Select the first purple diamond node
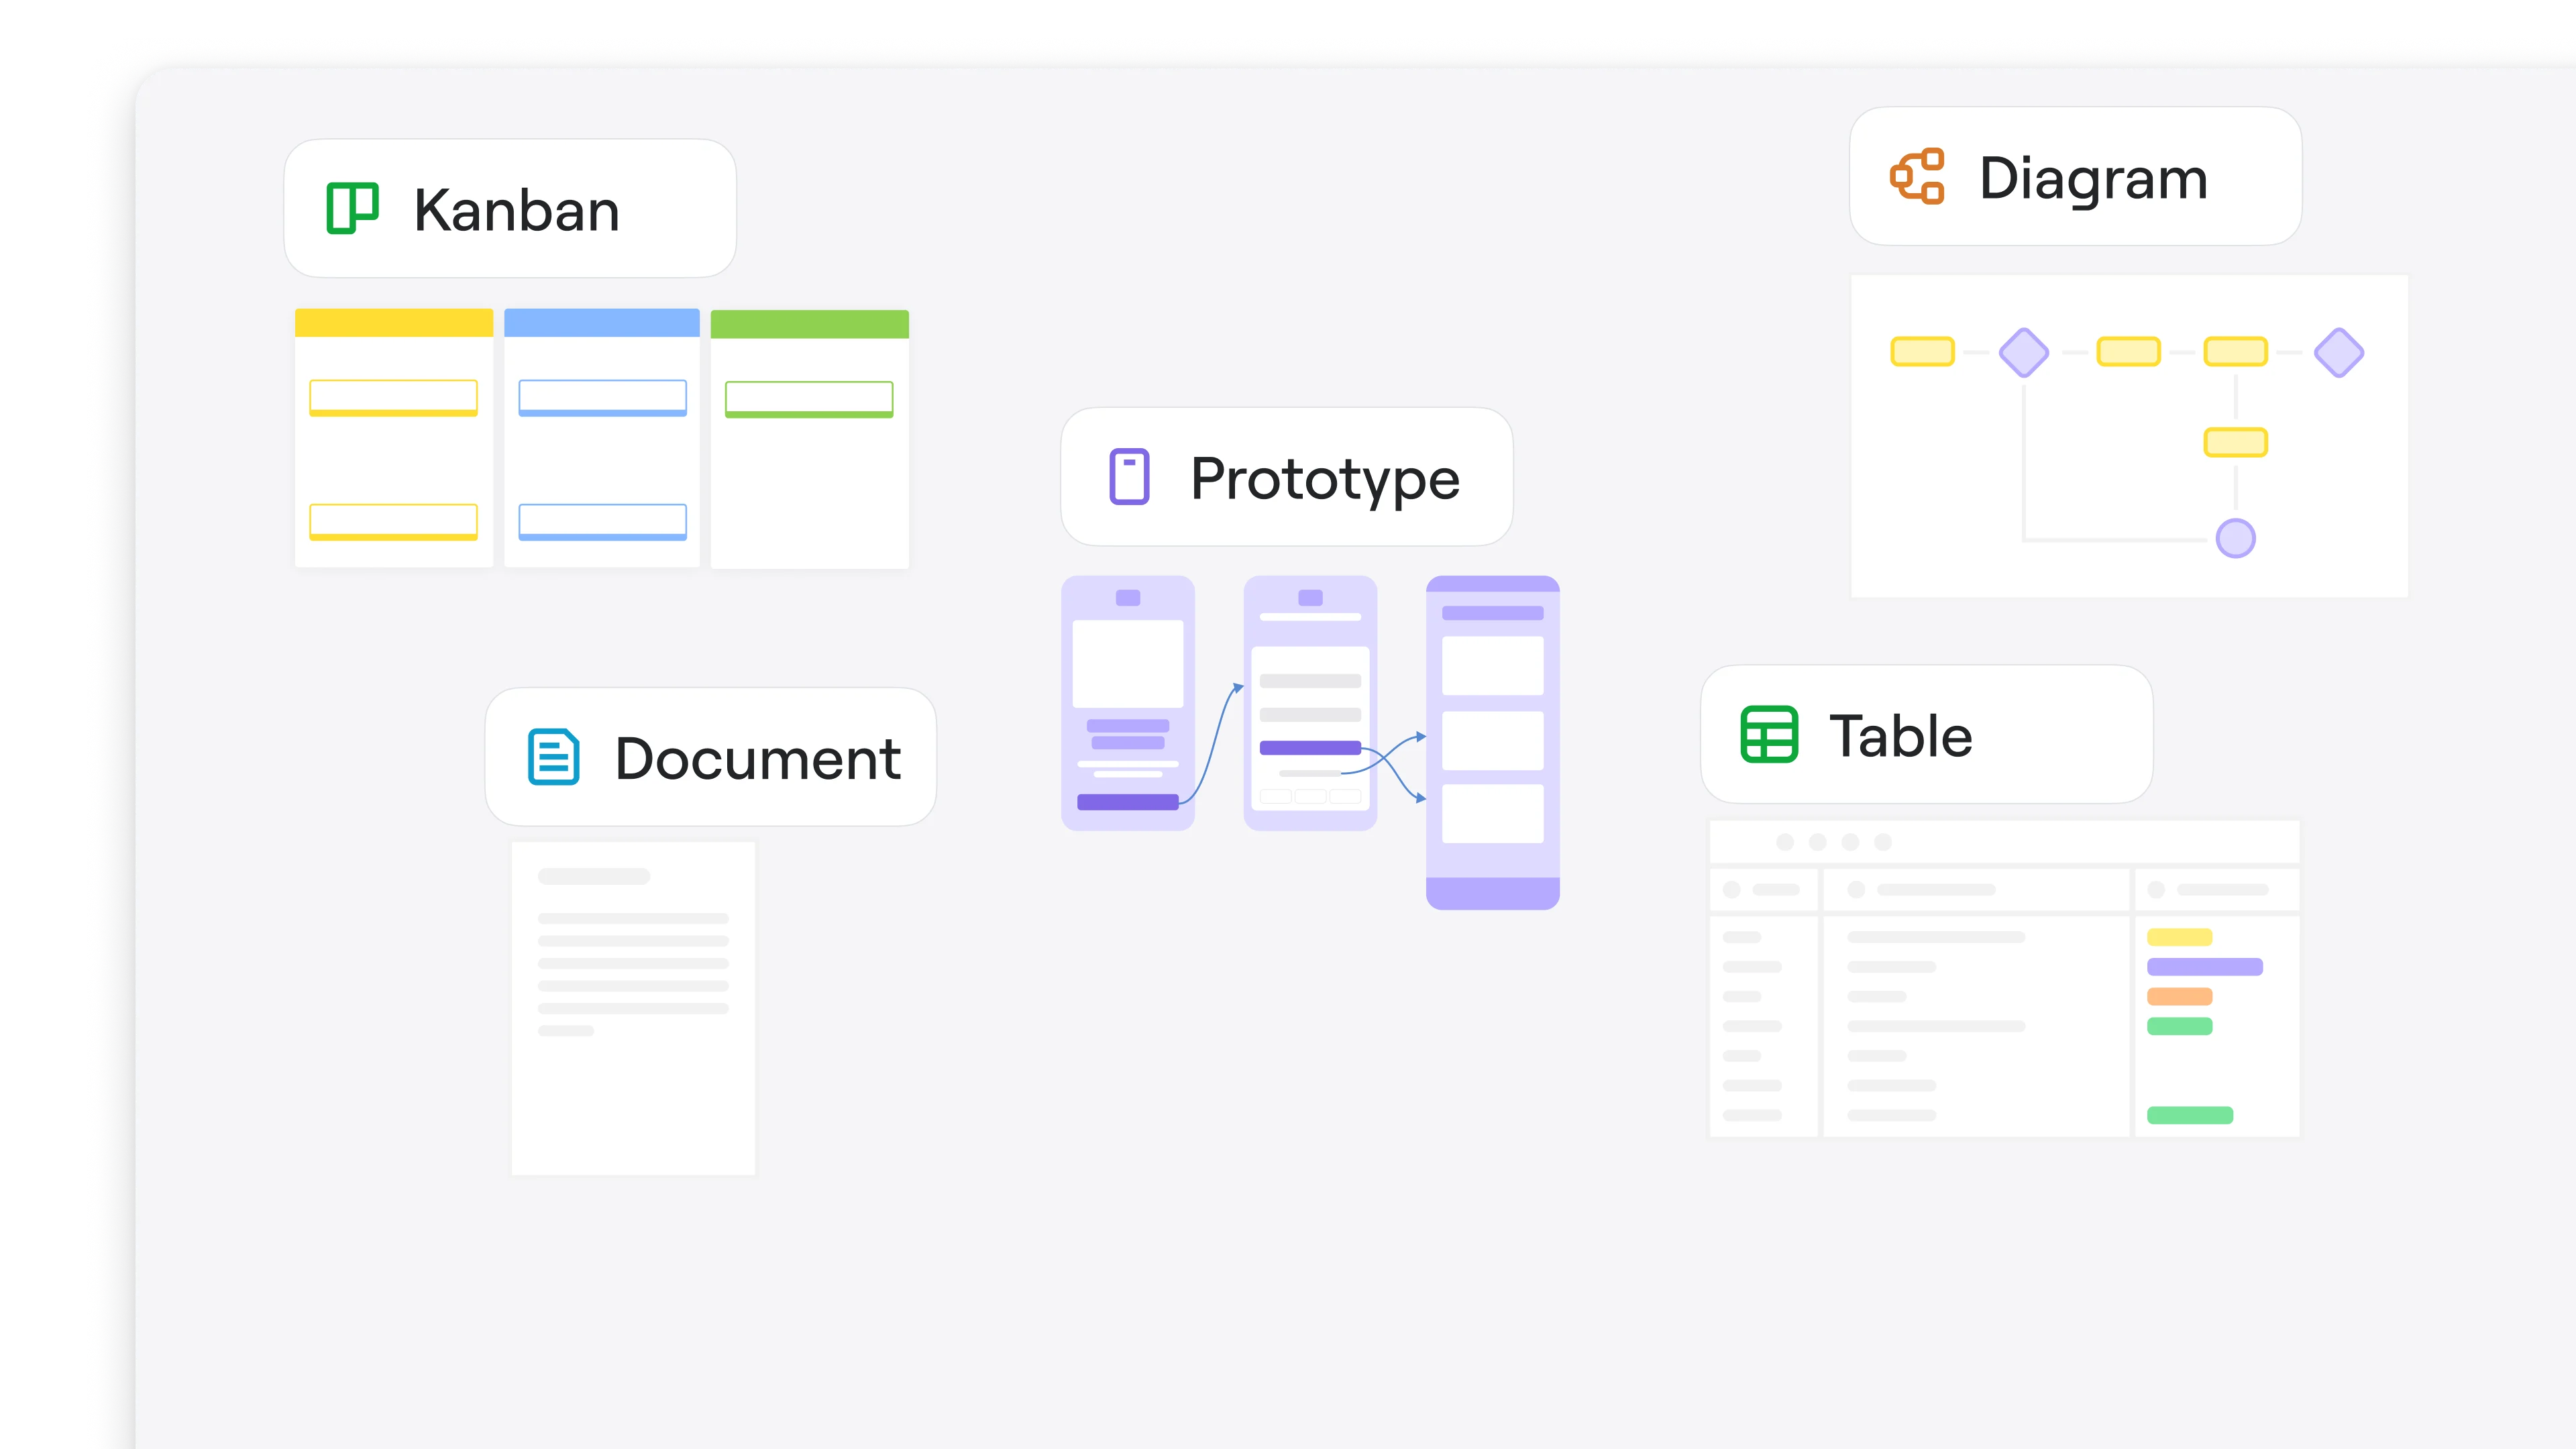This screenshot has width=2576, height=1449. 2024,352
